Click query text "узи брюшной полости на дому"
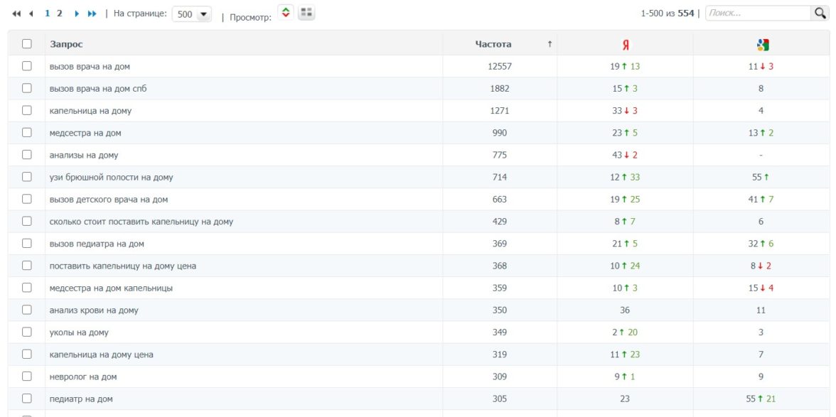 tap(112, 178)
